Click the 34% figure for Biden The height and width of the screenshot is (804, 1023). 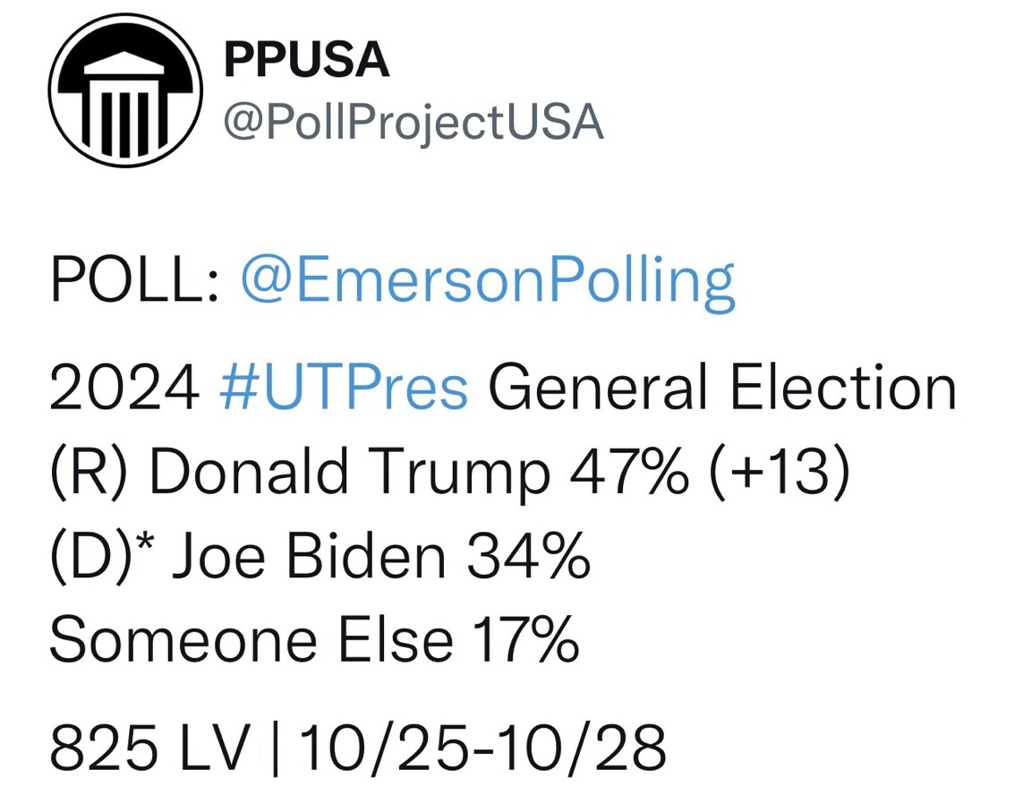(528, 556)
